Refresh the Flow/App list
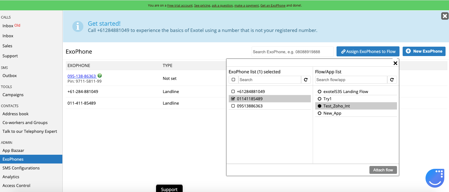Viewport: 449px width, 192px height. point(392,80)
